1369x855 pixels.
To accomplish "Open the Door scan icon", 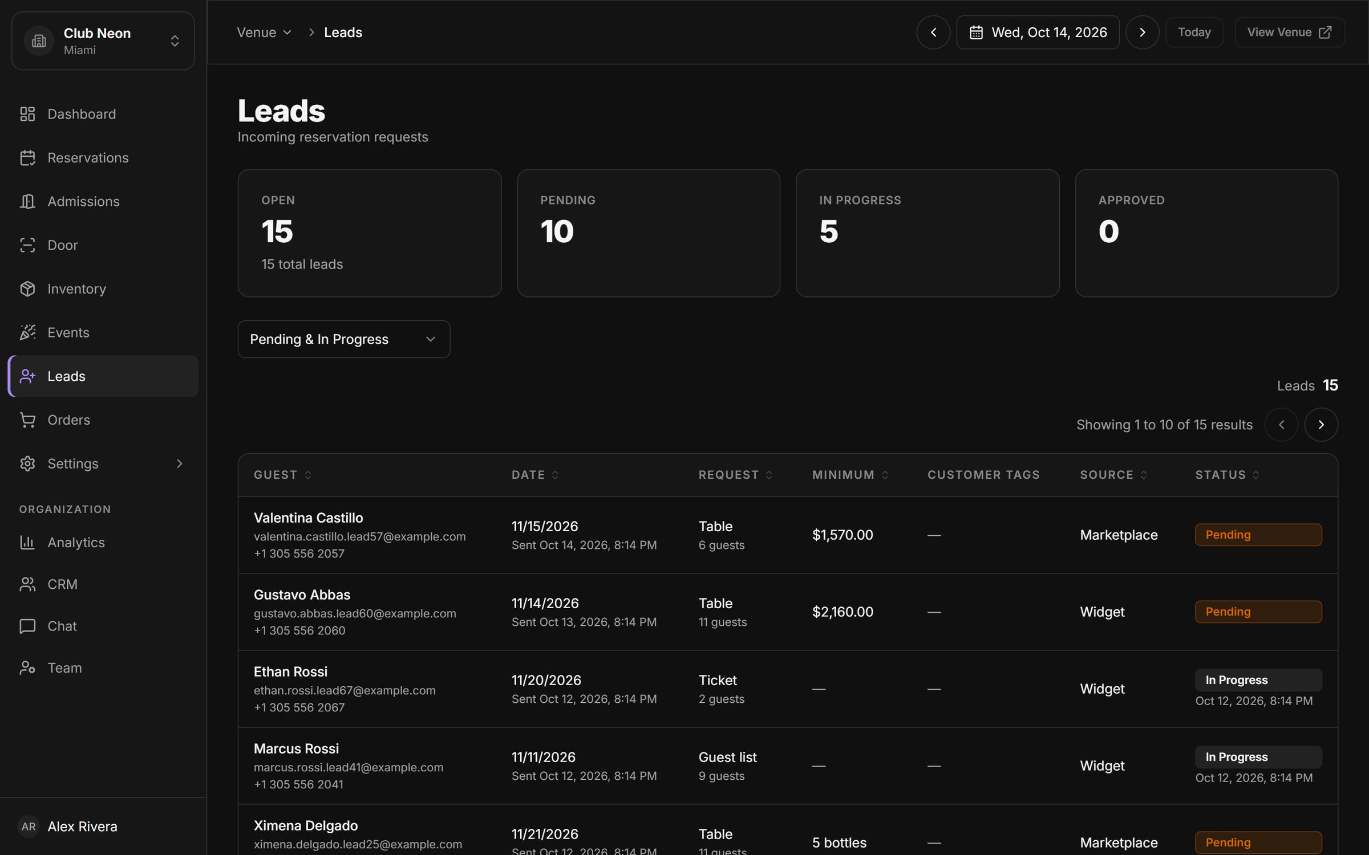I will (x=27, y=245).
